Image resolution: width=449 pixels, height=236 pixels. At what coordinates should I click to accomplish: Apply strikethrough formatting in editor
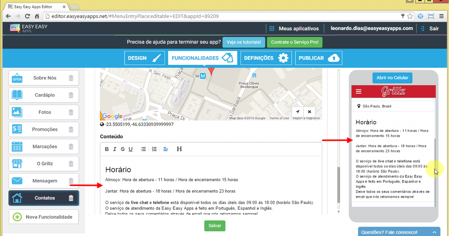pos(122,149)
